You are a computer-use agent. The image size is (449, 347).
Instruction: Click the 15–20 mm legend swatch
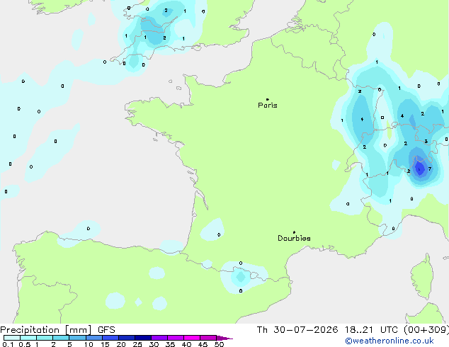[x=110, y=338]
